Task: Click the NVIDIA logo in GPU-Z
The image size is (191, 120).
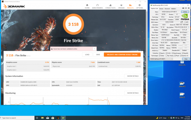Action: [185, 17]
